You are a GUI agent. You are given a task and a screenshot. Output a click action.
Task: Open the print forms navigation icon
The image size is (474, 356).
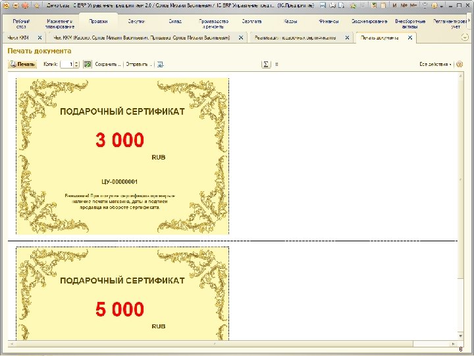click(160, 64)
